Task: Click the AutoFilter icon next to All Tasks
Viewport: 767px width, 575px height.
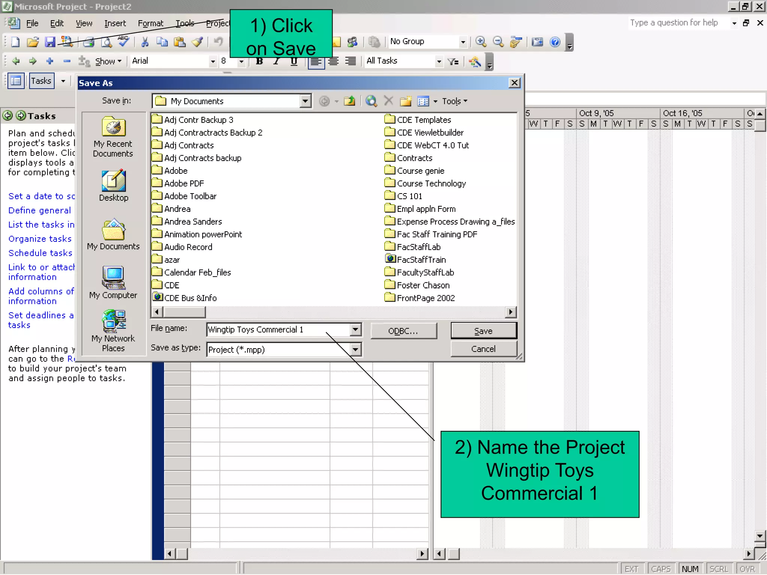Action: (x=453, y=61)
